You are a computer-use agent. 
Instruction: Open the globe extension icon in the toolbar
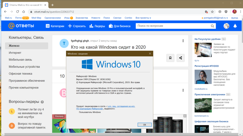click(x=220, y=12)
